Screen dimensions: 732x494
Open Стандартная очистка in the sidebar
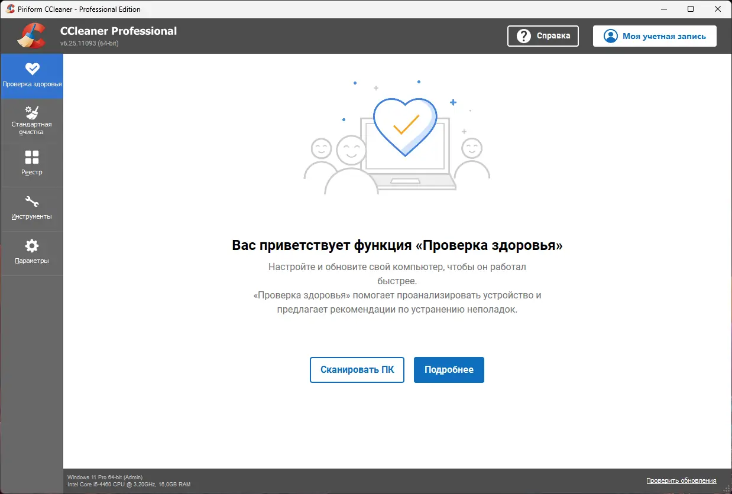pyautogui.click(x=32, y=120)
